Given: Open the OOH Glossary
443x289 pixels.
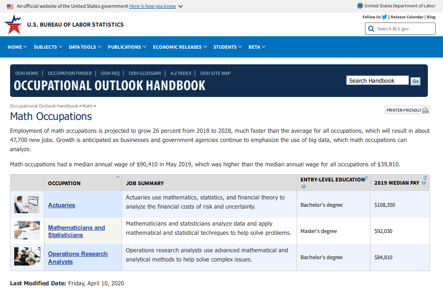Looking at the screenshot, I should coord(145,73).
